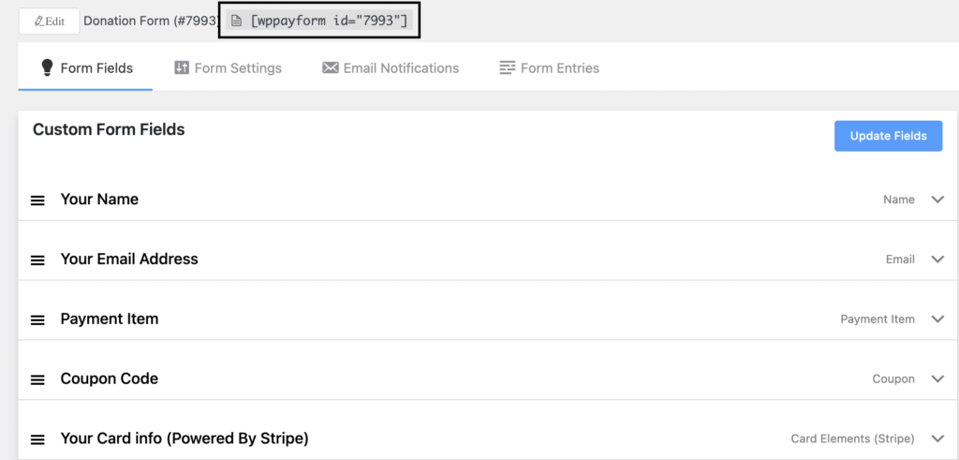Click the Edit button near form title
Viewport: 959px width, 460px height.
click(50, 22)
